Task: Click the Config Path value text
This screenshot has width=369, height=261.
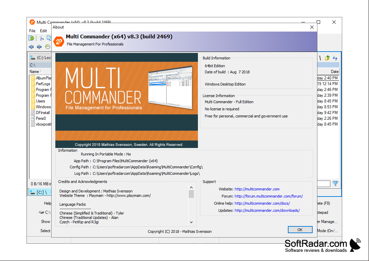Action: tap(148, 167)
